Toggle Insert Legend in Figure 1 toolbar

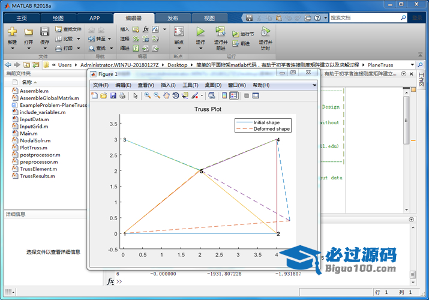(233, 95)
